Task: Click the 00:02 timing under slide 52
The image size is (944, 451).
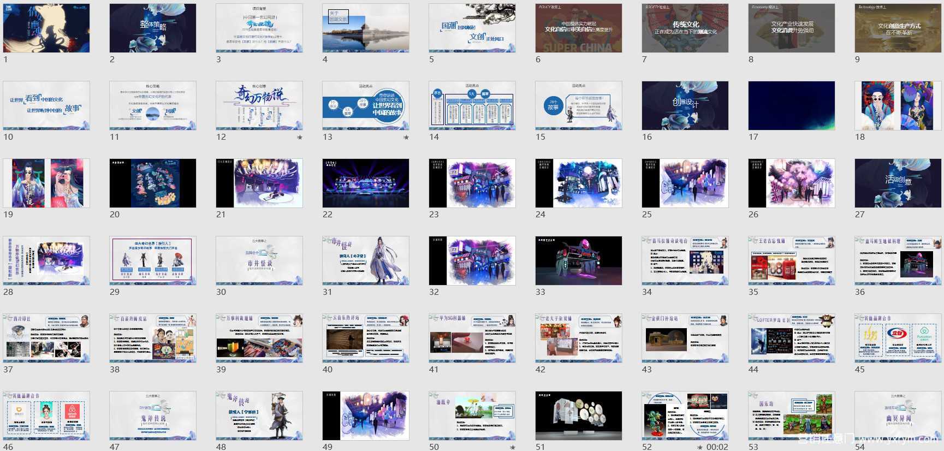Action: point(717,447)
